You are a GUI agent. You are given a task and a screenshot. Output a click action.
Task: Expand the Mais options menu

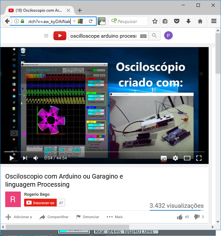coord(115,217)
